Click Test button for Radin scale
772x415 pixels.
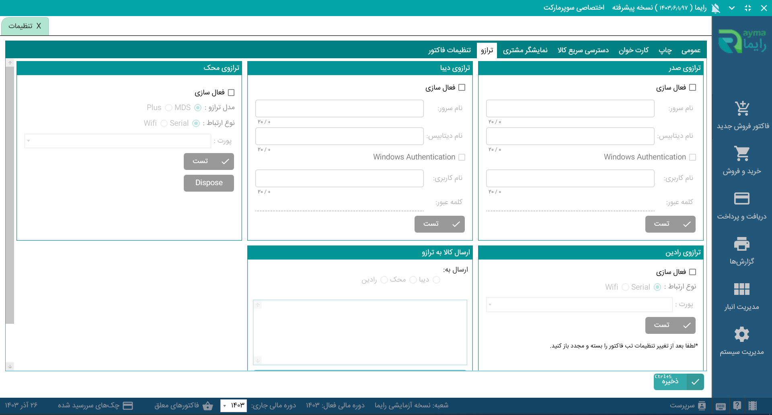pos(670,325)
